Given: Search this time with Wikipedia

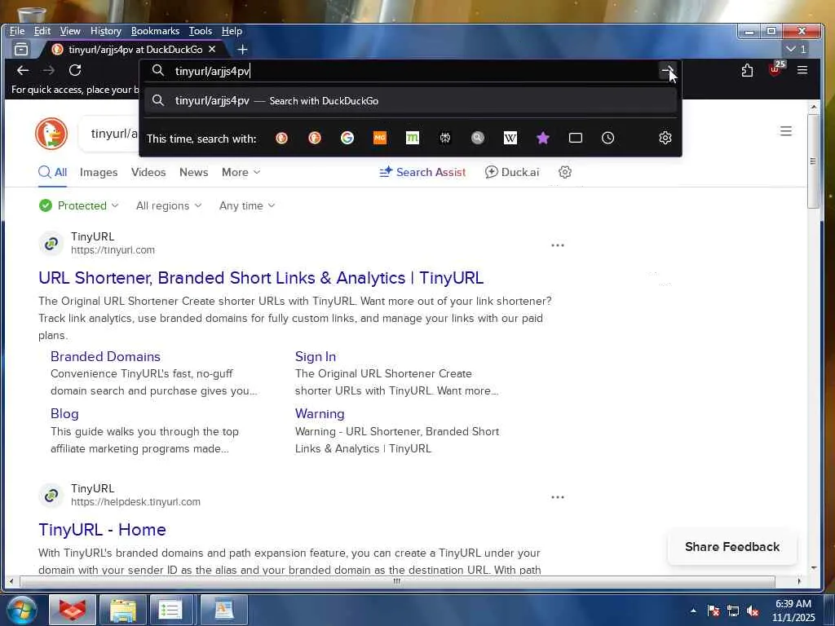Looking at the screenshot, I should [510, 139].
